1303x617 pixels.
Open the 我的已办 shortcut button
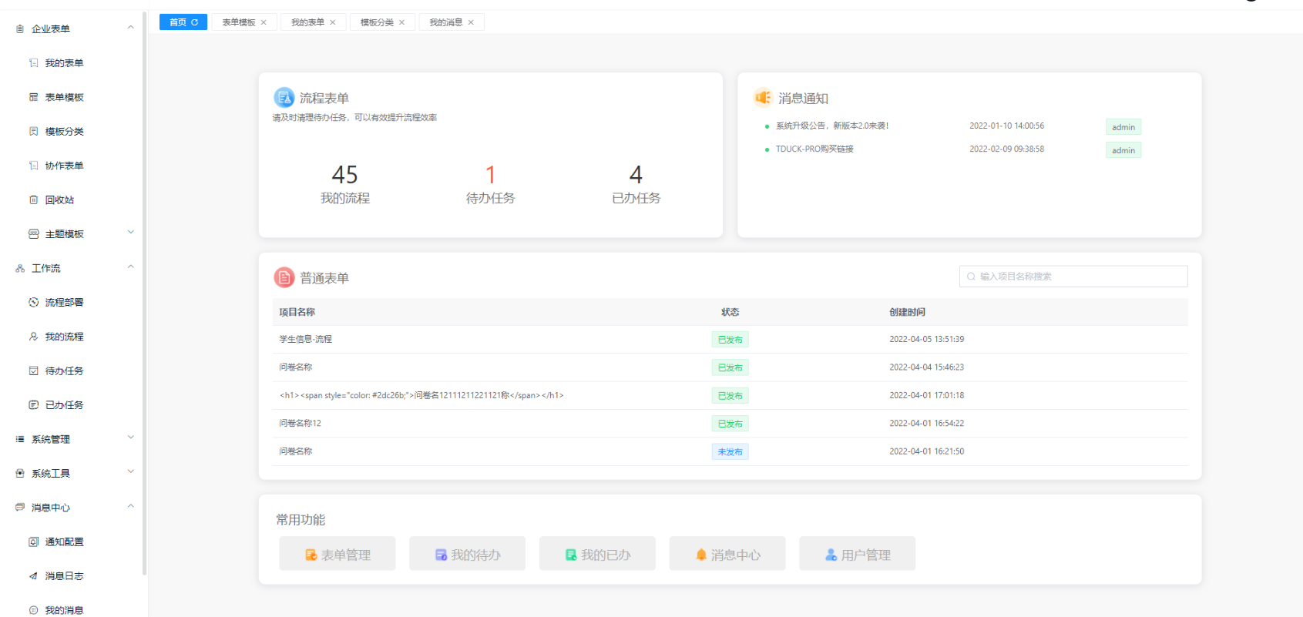click(598, 554)
